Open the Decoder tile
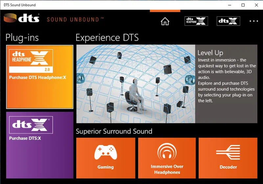This screenshot has width=263, height=184. 228,158
